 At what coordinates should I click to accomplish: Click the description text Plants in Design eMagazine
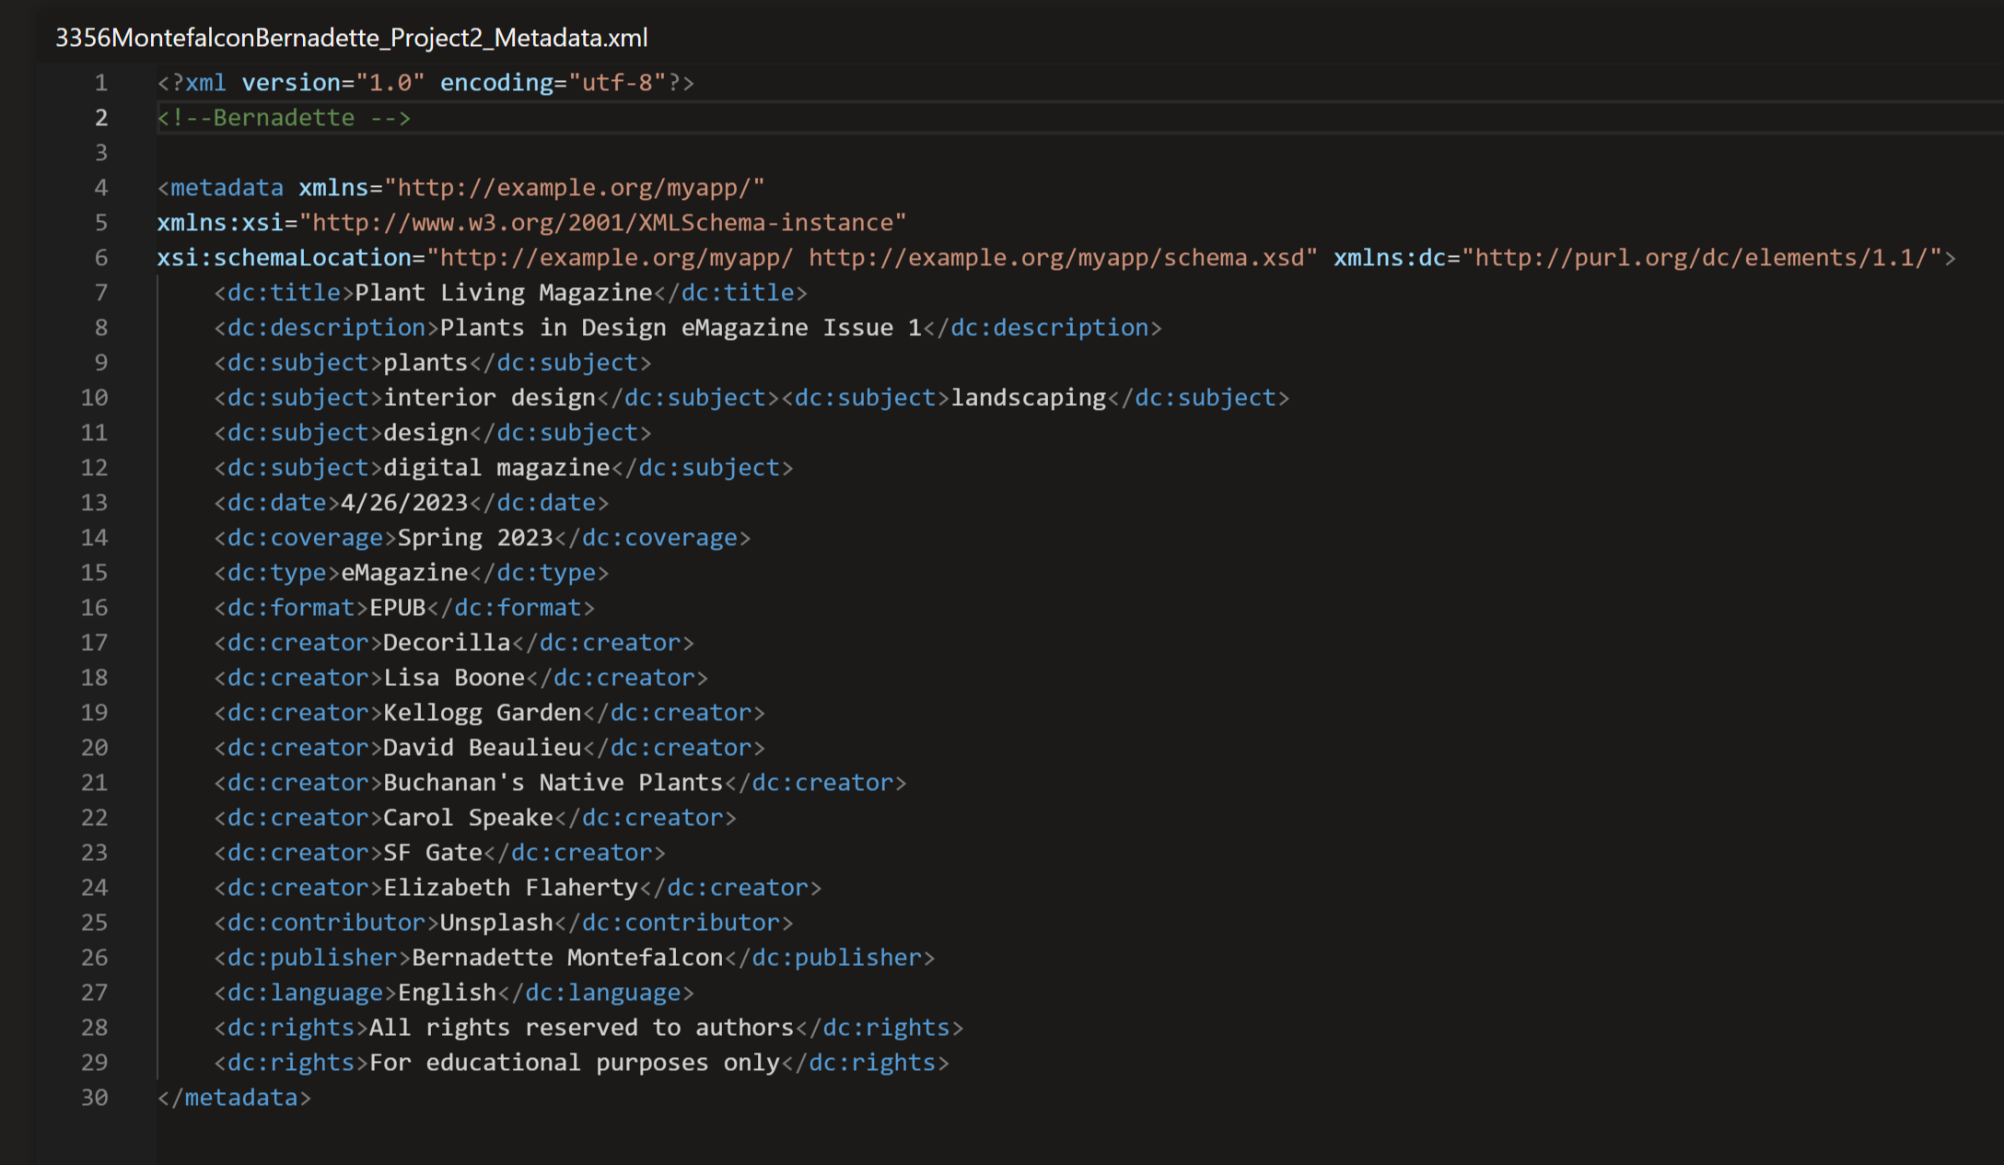tap(681, 328)
